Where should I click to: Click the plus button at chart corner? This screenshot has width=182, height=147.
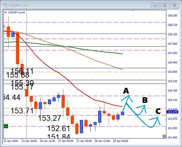click(x=164, y=136)
